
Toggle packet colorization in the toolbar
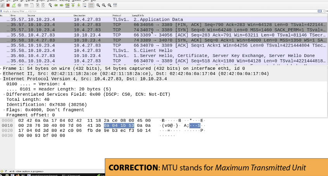pyautogui.click(x=91, y=5)
